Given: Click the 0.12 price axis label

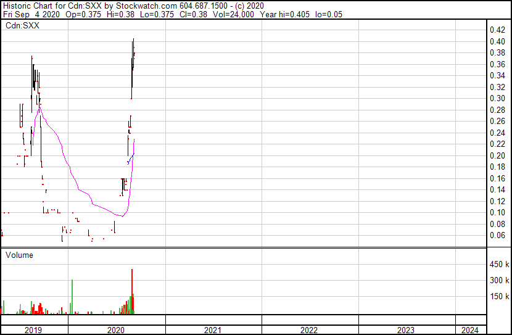Looking at the screenshot, I should pyautogui.click(x=497, y=201).
